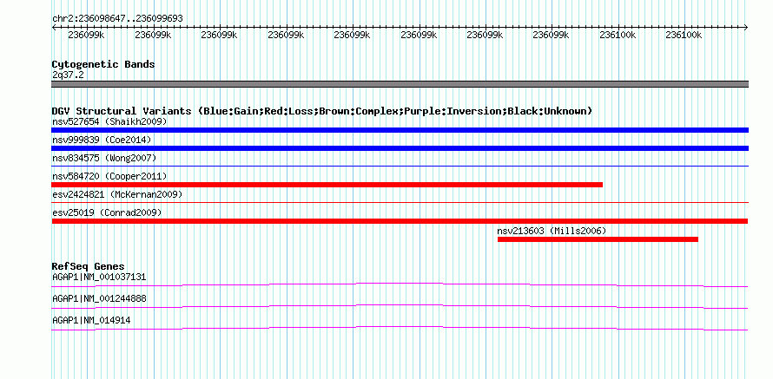
Task: Click the esv2424821 (McKernan2009) thin red line
Action: tap(400, 202)
